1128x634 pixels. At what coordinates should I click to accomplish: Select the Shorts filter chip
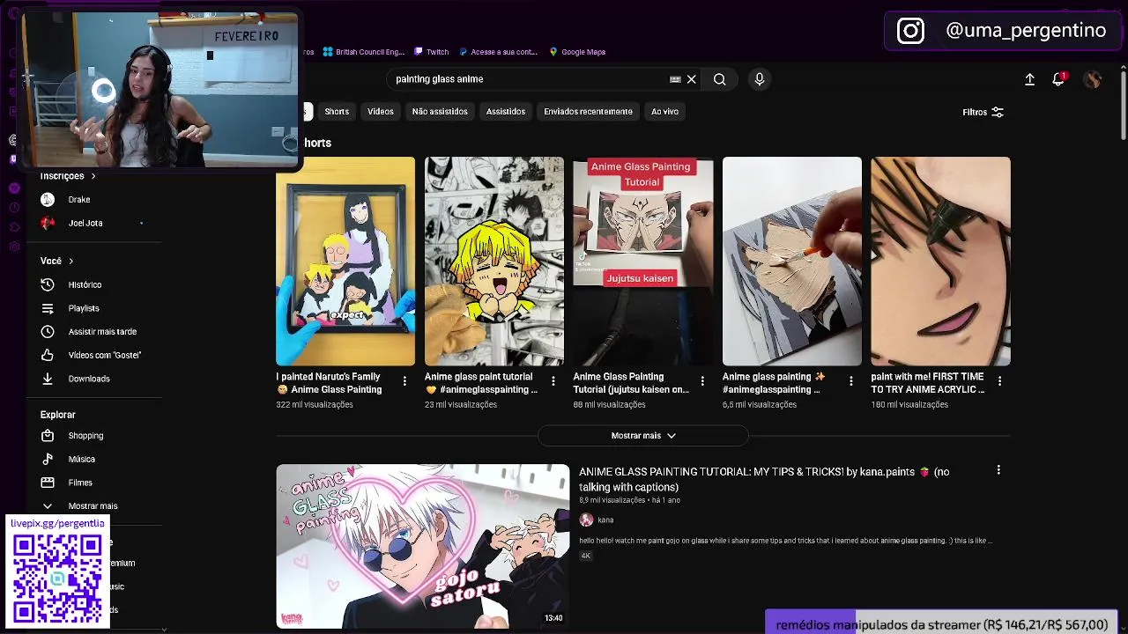click(x=337, y=112)
